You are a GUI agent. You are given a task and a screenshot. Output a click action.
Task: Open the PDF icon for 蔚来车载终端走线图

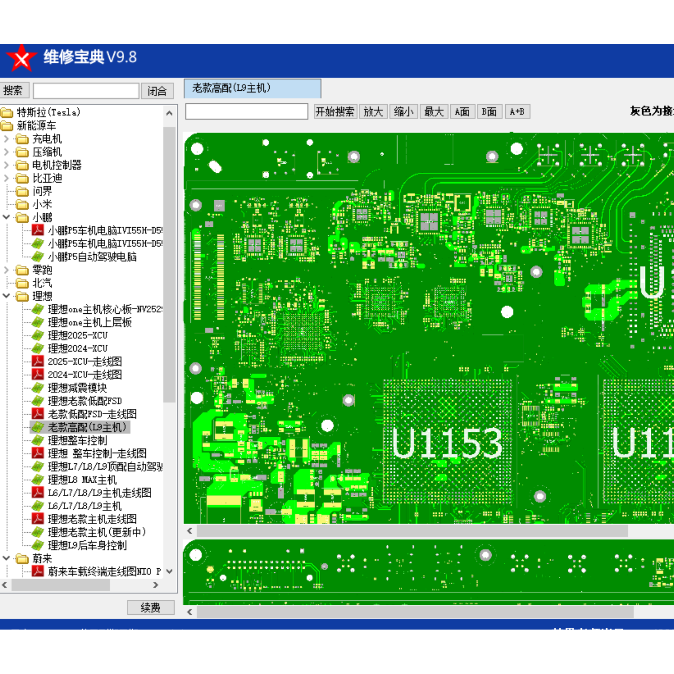(38, 571)
